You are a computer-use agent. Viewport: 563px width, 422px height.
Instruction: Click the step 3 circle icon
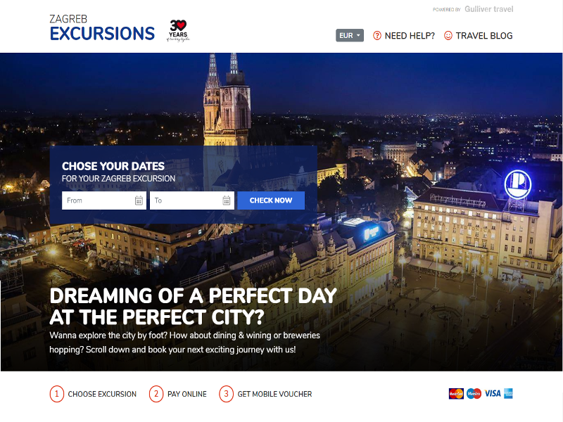226,394
